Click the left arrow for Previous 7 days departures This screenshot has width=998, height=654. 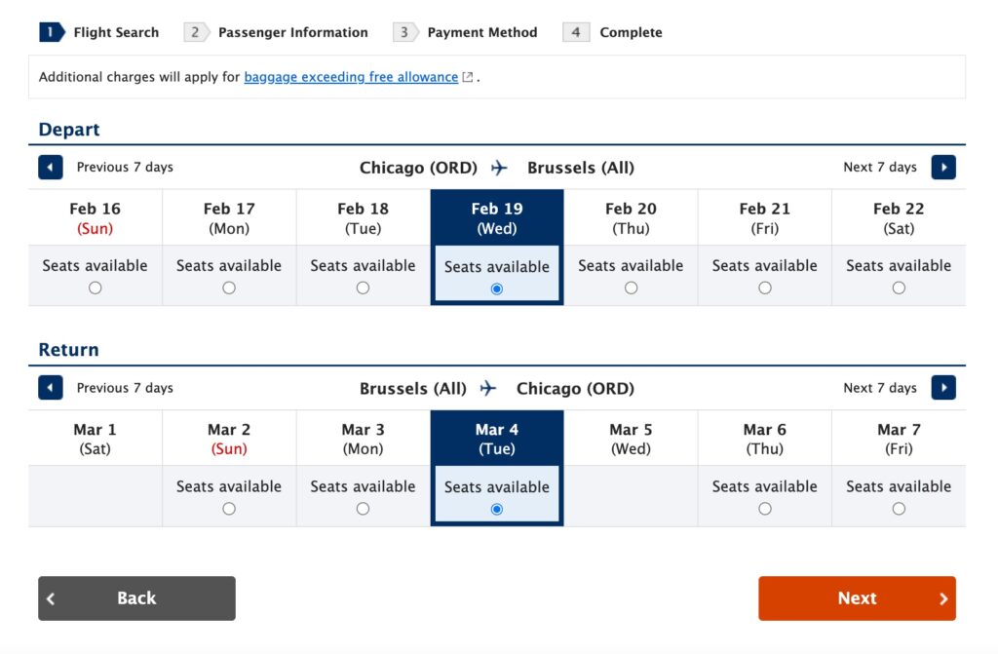click(x=50, y=167)
